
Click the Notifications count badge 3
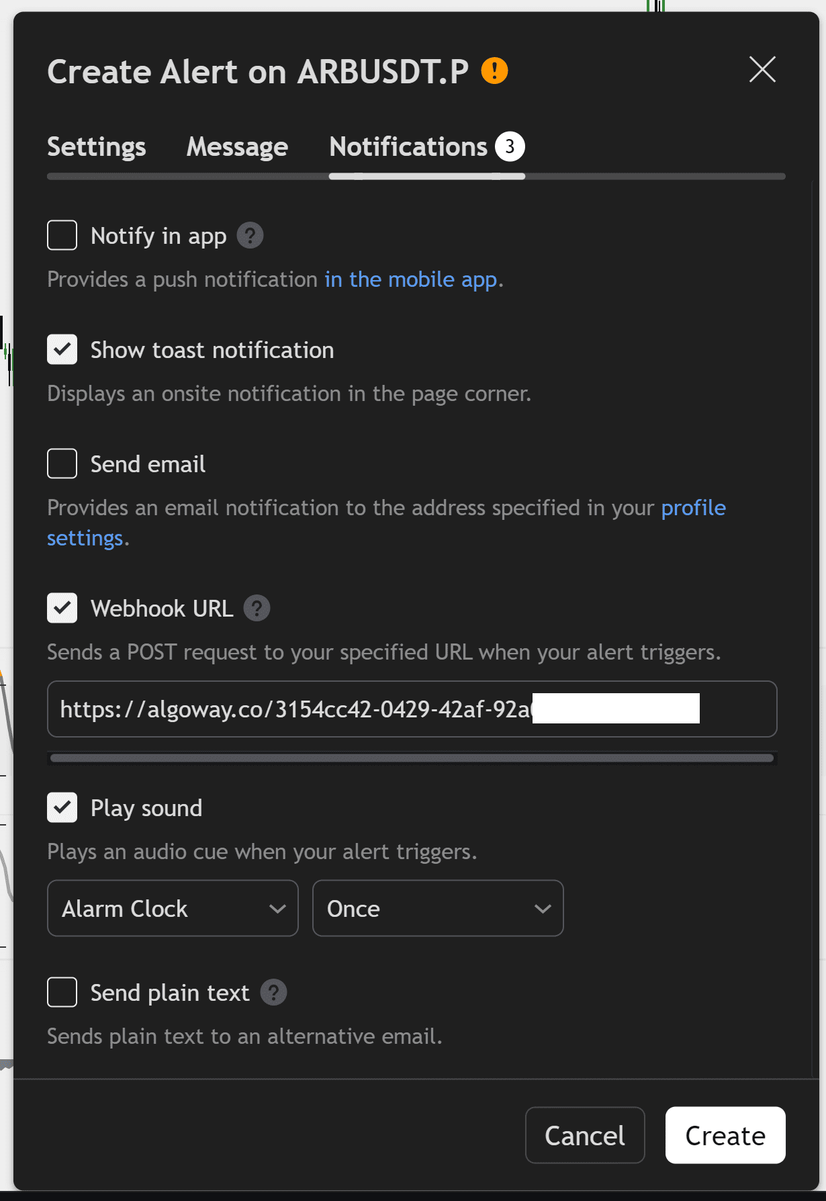tap(510, 146)
